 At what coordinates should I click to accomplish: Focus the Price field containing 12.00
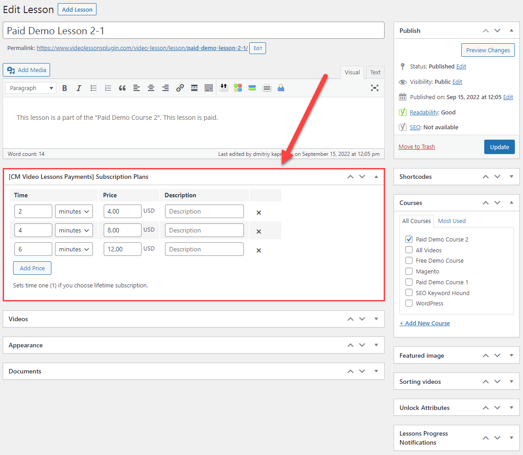point(123,249)
